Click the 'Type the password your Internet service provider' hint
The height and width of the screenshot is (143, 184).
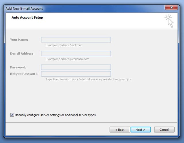pos(89,80)
